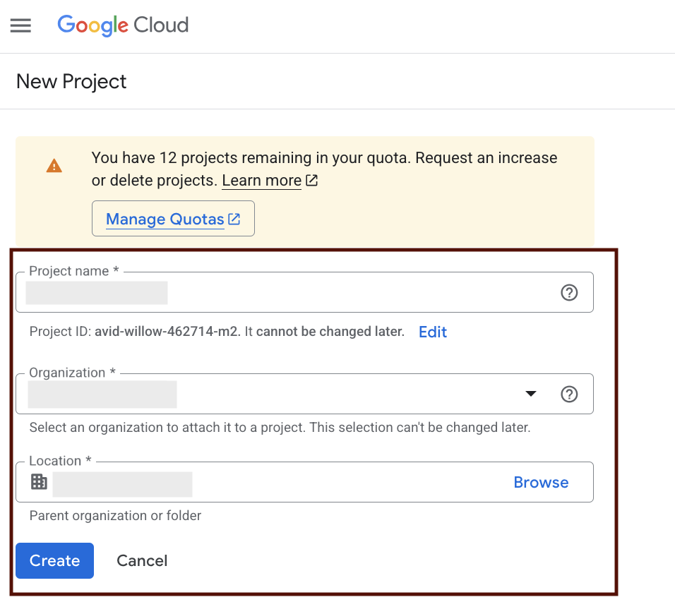
Task: Edit the Project ID
Action: coord(432,332)
